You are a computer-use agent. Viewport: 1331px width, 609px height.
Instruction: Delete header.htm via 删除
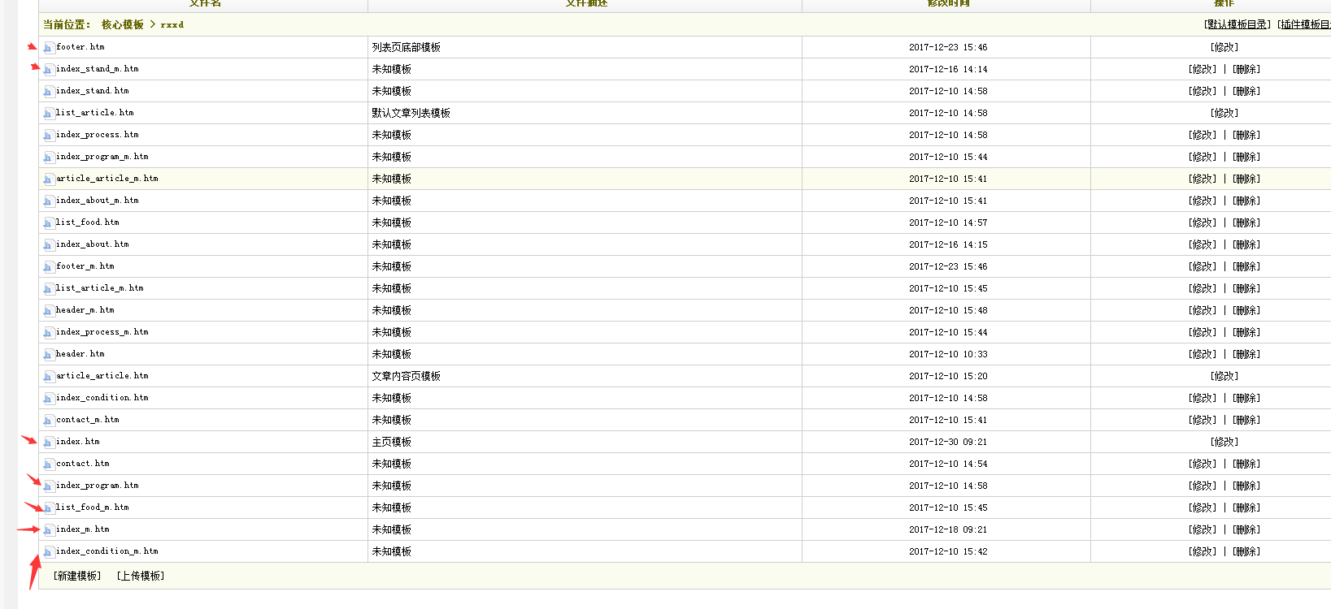(1246, 355)
